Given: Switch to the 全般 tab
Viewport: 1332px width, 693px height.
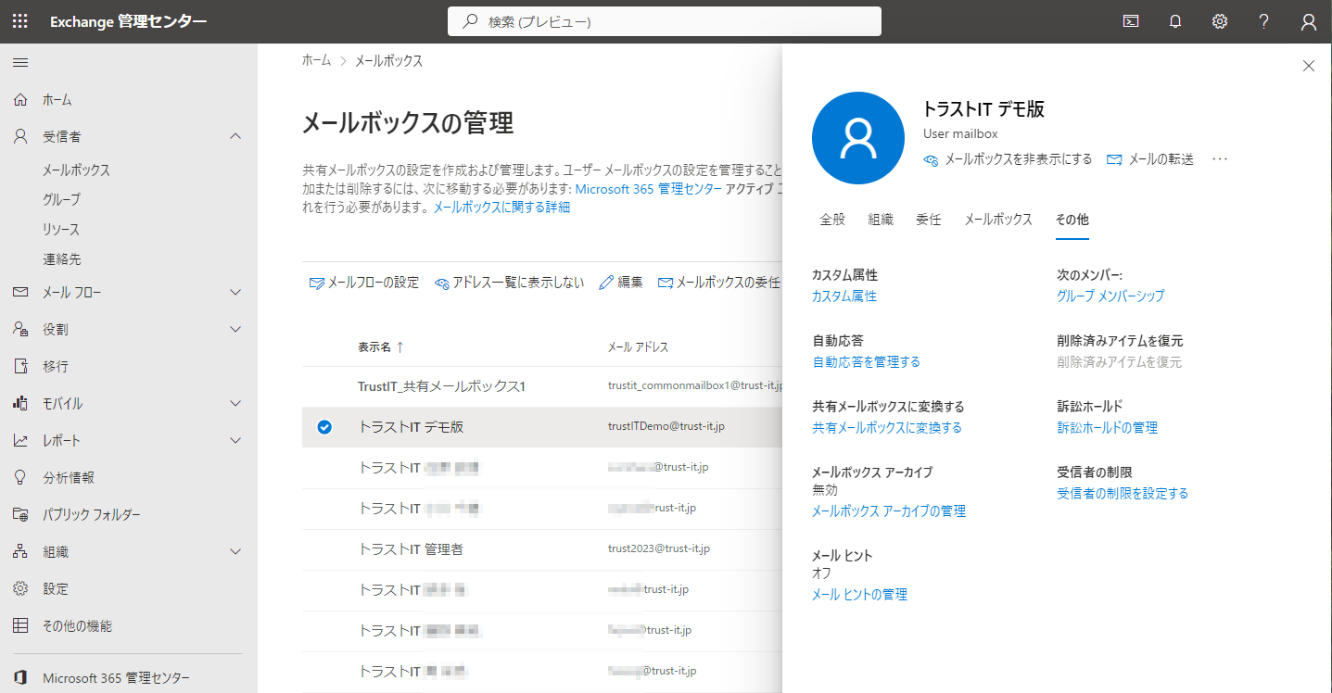Looking at the screenshot, I should pos(832,220).
